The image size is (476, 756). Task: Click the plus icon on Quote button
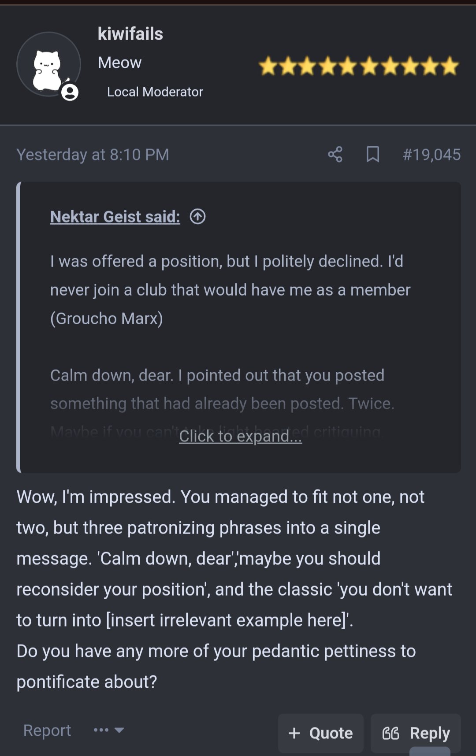294,733
